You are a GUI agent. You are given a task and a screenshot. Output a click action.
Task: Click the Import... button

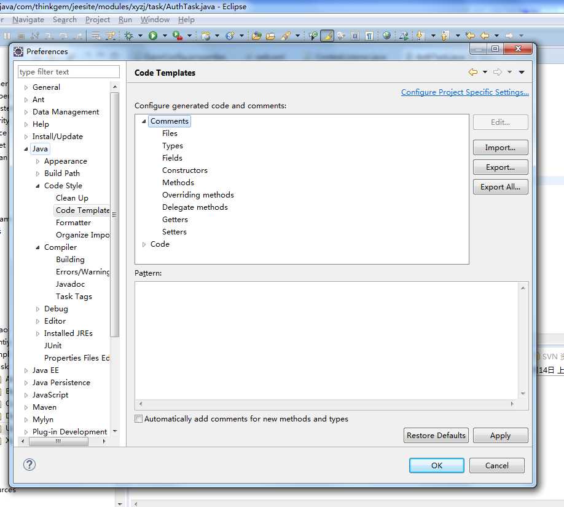500,148
